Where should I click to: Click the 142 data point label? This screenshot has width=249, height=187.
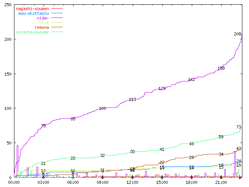(191, 79)
